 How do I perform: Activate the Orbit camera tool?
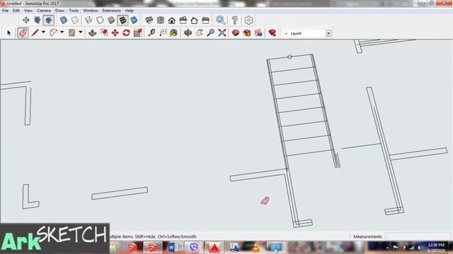(188, 32)
